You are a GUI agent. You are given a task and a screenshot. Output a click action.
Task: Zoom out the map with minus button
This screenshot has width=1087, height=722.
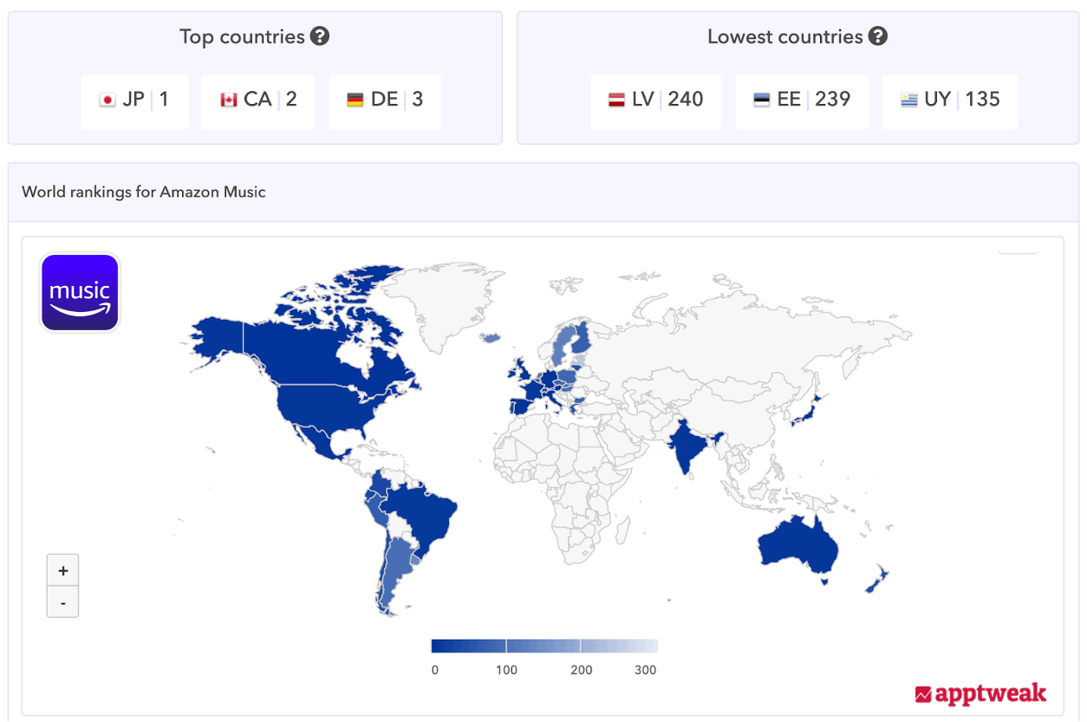62,602
